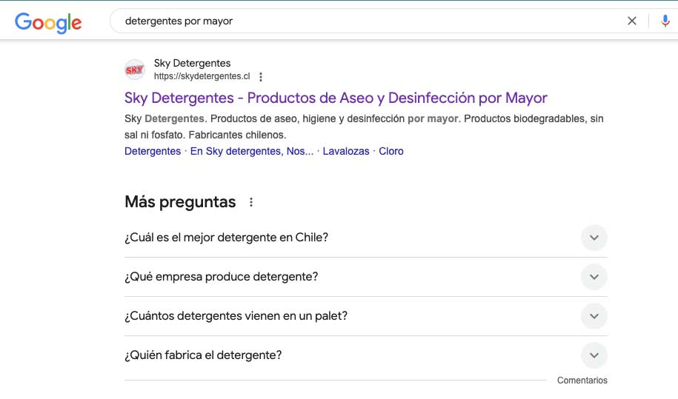Screen dimensions: 678x399
Task: Open the 'En Sky detergentes, Nos...' sitelink
Action: point(252,151)
